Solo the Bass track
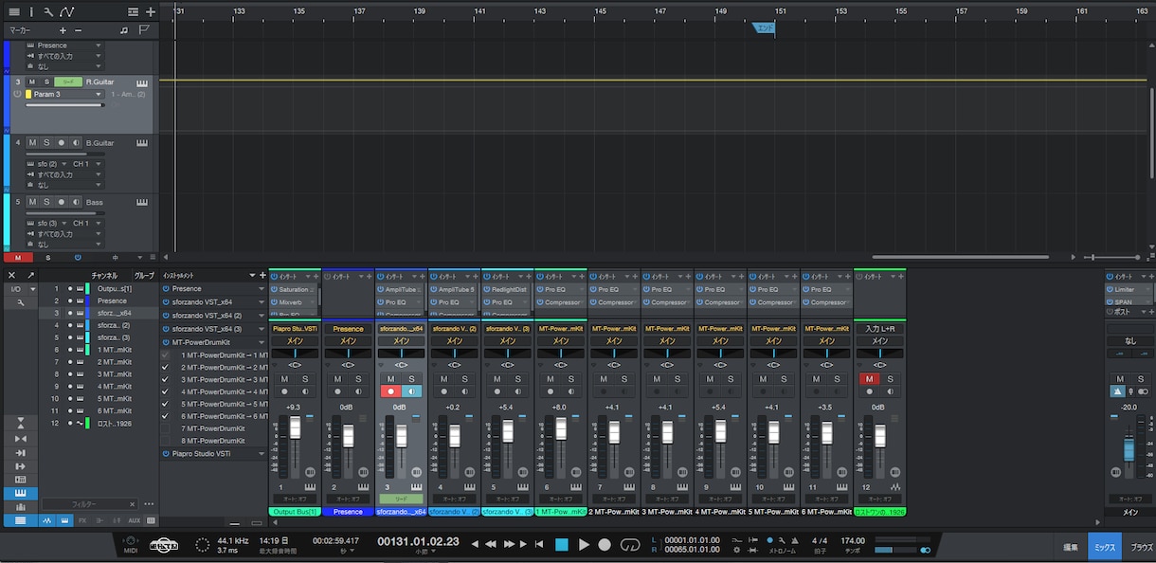This screenshot has width=1156, height=563. [46, 202]
